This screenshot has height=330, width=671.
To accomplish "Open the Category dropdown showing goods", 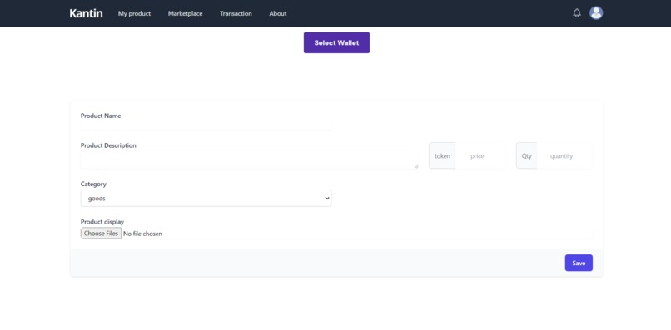I will click(206, 199).
